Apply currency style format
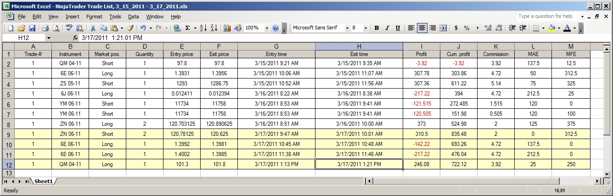613x196 pixels. point(456,28)
